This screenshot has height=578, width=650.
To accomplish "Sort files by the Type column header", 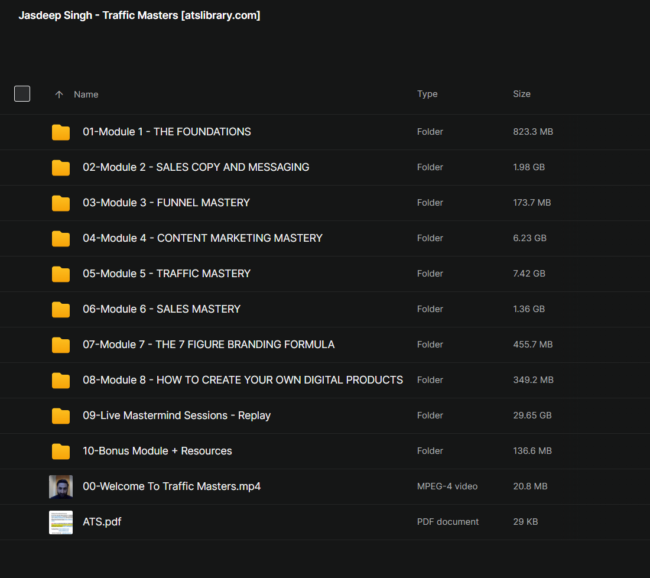I will click(427, 94).
